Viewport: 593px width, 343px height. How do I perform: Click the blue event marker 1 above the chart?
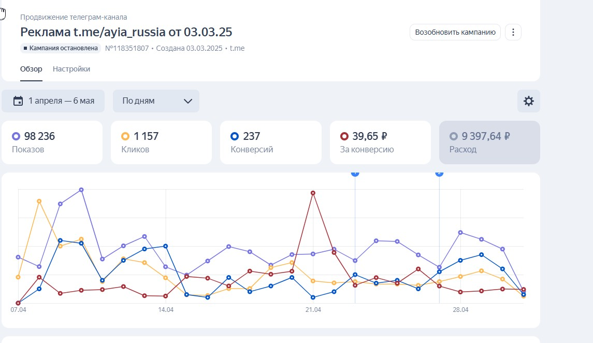point(355,173)
